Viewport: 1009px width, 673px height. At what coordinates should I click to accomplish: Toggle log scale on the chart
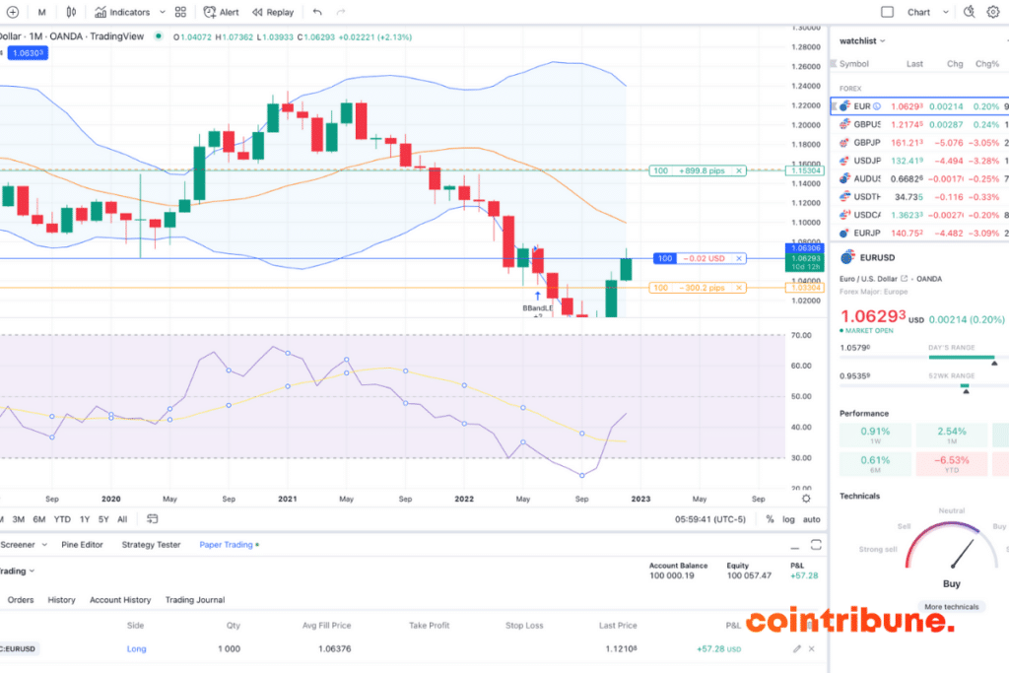[x=788, y=519]
